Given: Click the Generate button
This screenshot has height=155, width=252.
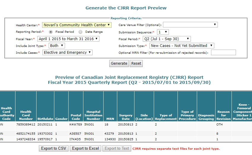Looking at the screenshot, I should (119, 63).
